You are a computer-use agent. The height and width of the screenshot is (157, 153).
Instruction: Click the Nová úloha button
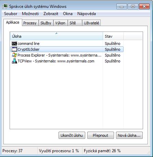coord(129,135)
